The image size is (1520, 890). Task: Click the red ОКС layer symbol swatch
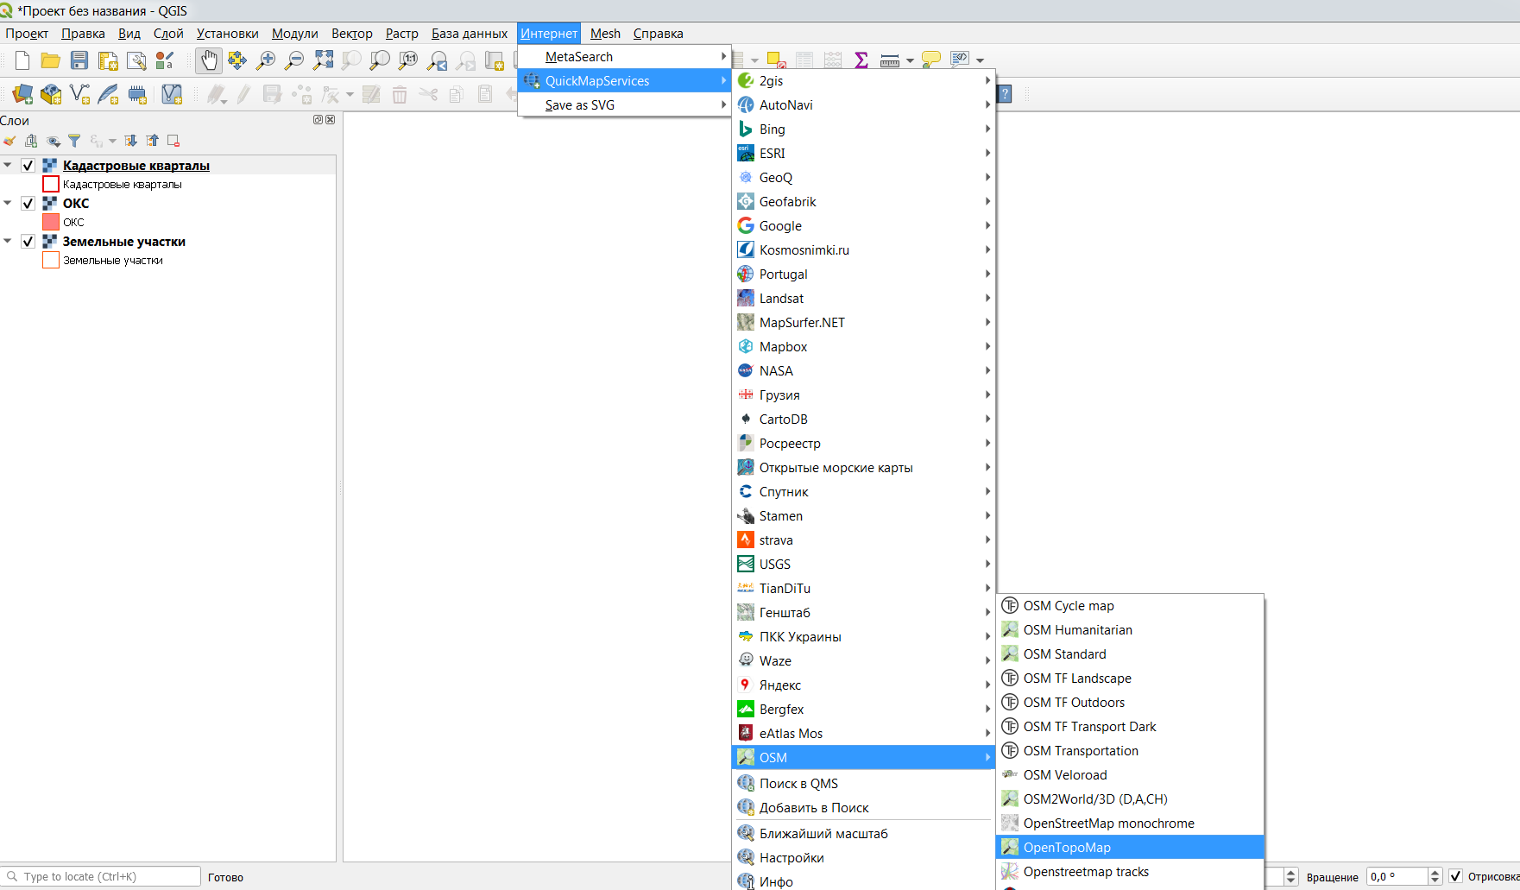(x=51, y=222)
